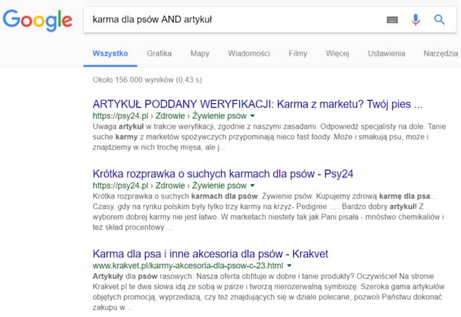461x317 pixels.
Task: Click the blue magnifier search button
Action: (x=439, y=20)
